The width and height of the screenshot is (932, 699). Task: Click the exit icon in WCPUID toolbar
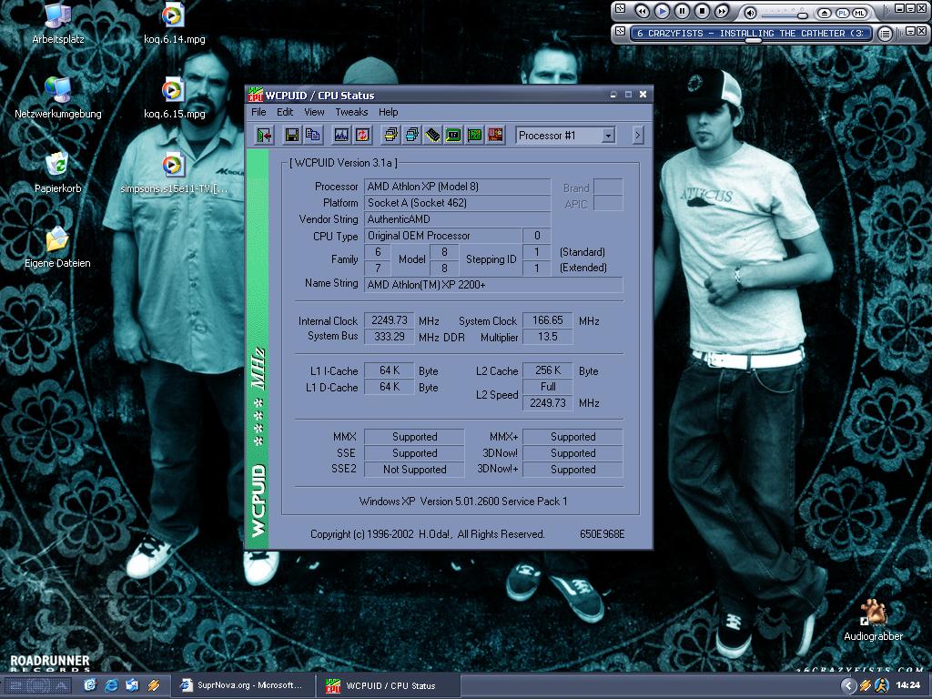pos(265,135)
